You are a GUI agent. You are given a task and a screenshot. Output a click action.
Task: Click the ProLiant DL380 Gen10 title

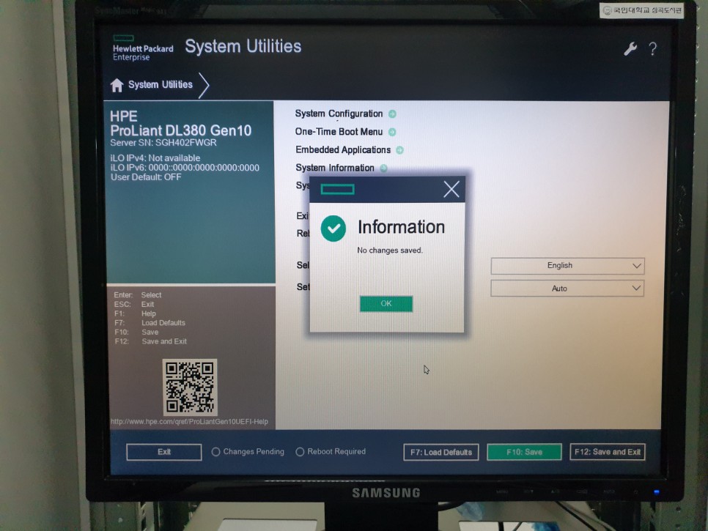pyautogui.click(x=180, y=130)
